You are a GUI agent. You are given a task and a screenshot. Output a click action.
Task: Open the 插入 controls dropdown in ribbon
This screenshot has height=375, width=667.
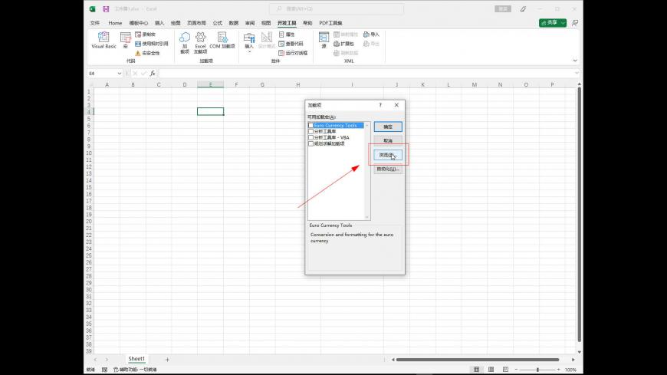point(249,41)
